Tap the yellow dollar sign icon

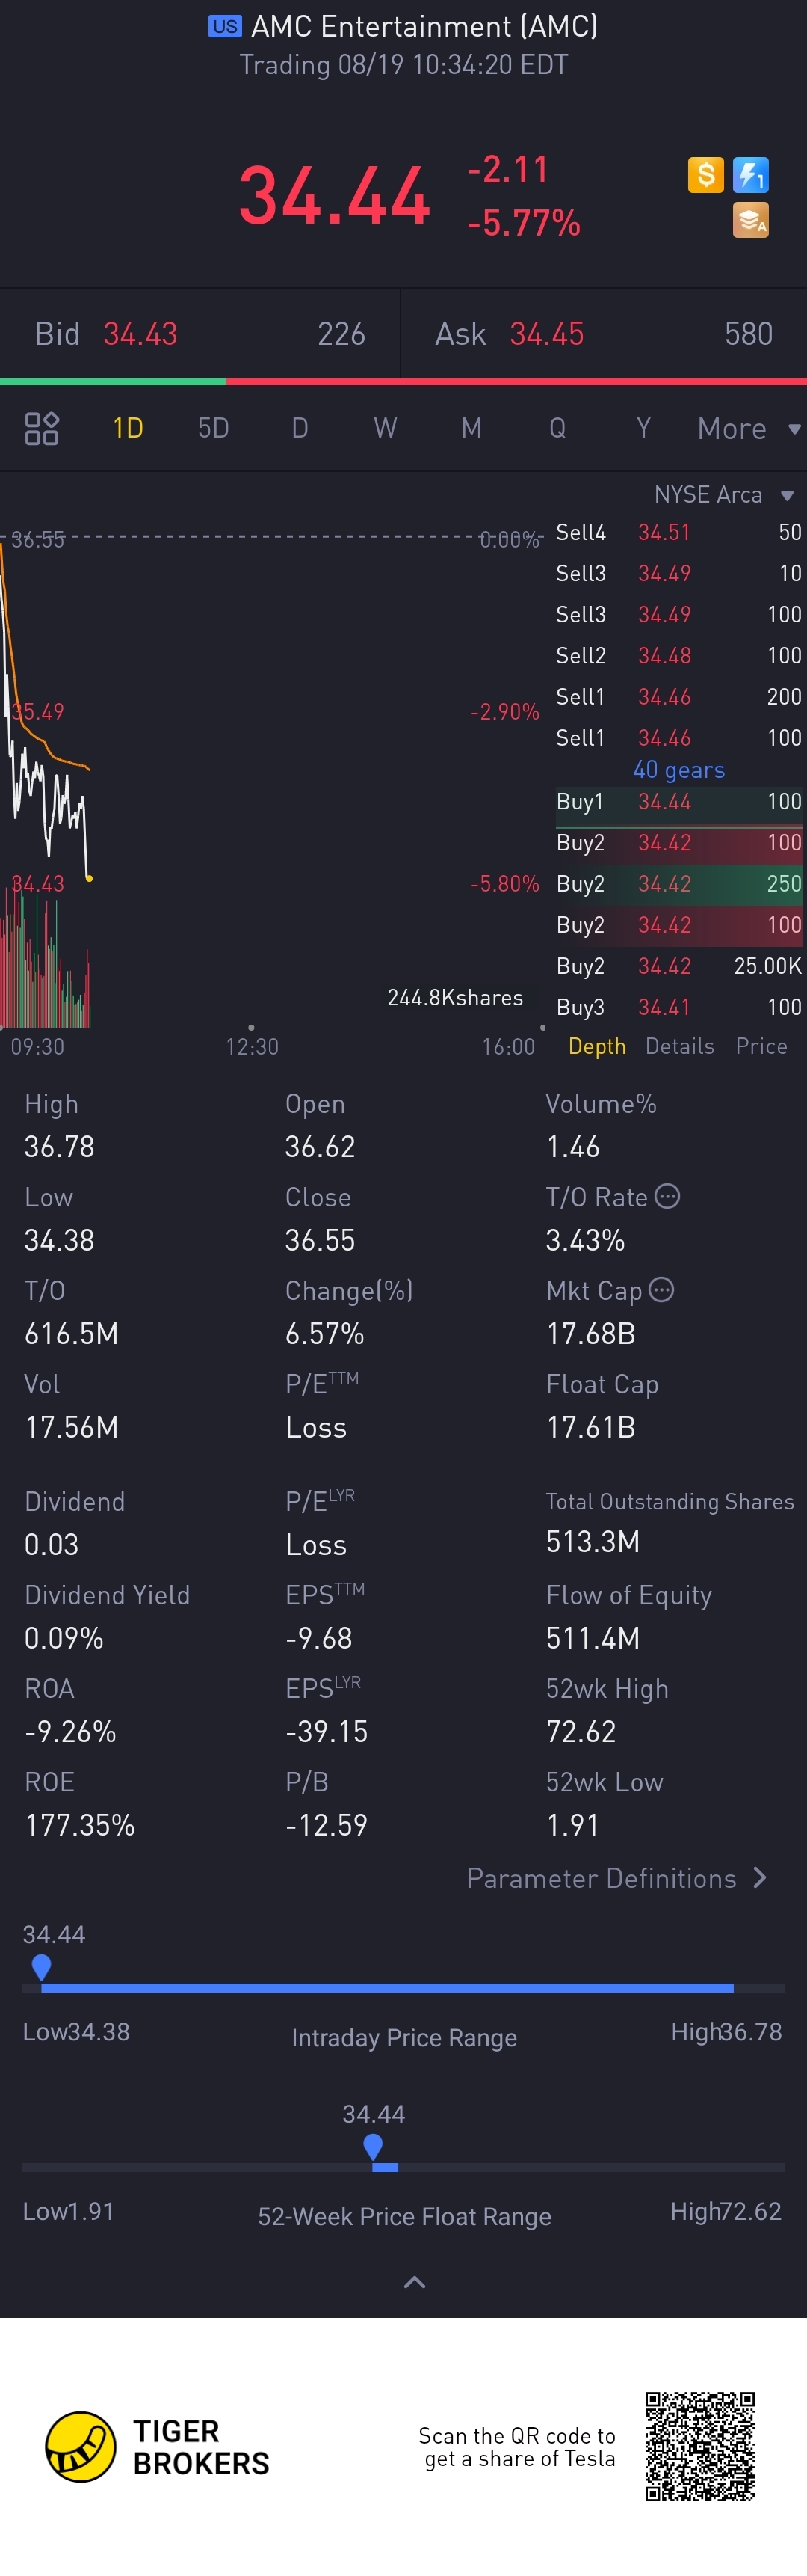[x=705, y=175]
